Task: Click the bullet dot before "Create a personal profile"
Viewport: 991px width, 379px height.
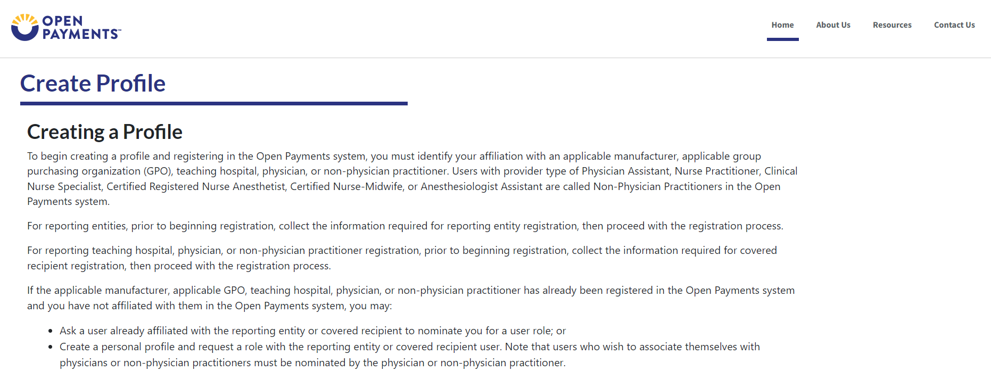Action: pyautogui.click(x=50, y=347)
